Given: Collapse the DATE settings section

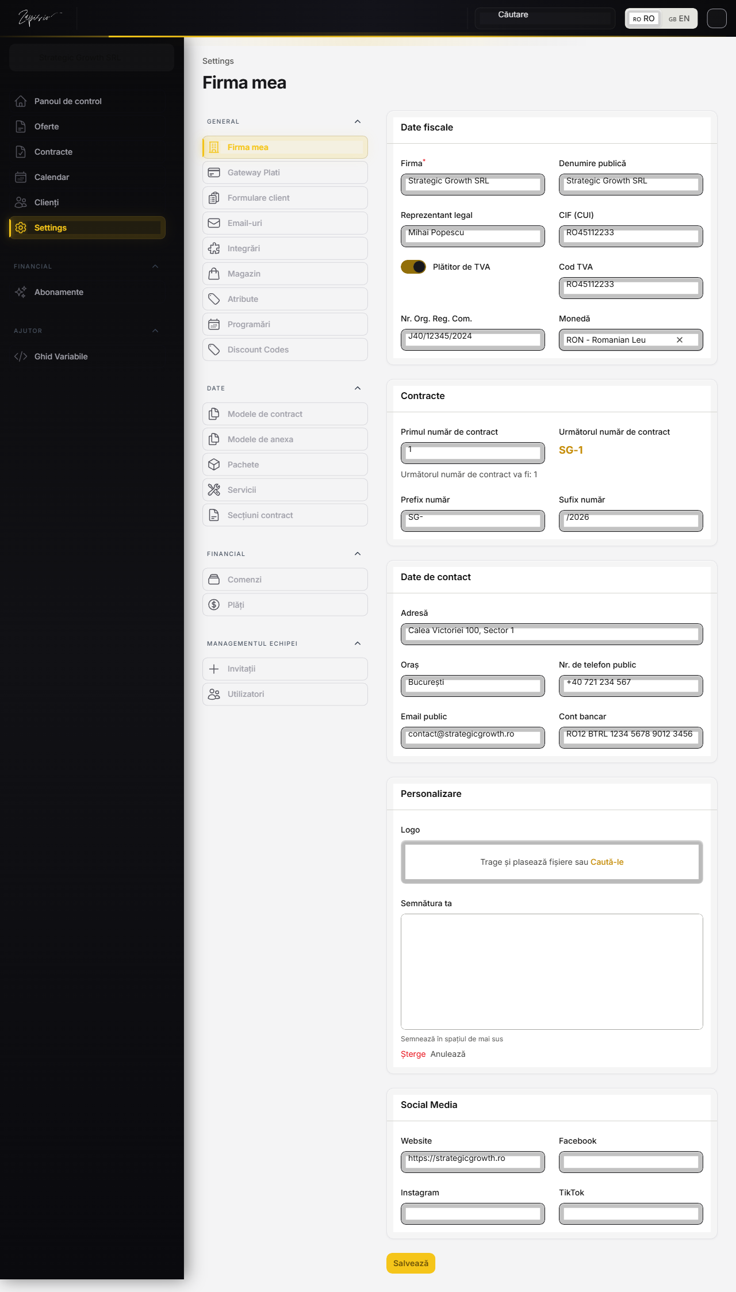Looking at the screenshot, I should click(358, 388).
